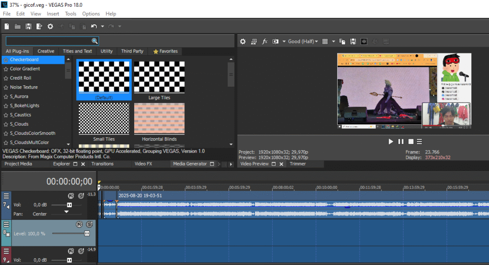Open the Options menu
489x265 pixels.
coord(91,14)
